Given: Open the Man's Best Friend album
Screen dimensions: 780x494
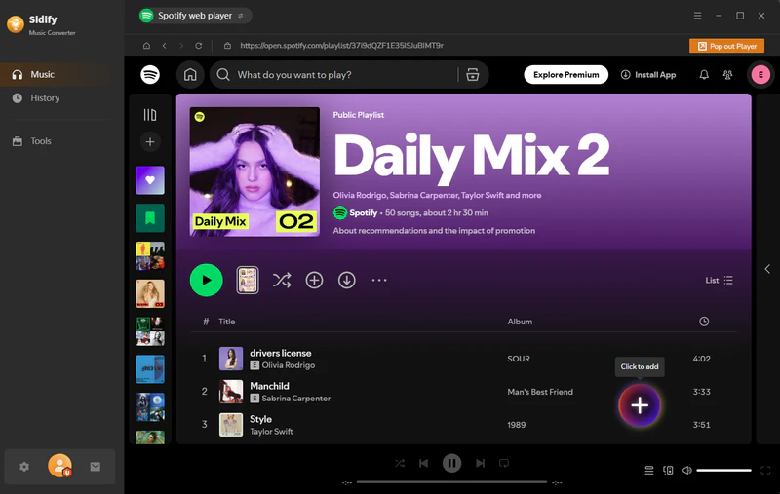Looking at the screenshot, I should pos(540,392).
